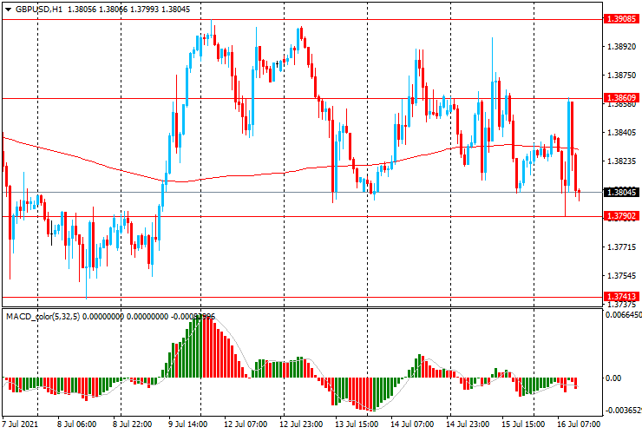
Task: Click the 9 Jul 14:00 time label
Action: [x=187, y=426]
